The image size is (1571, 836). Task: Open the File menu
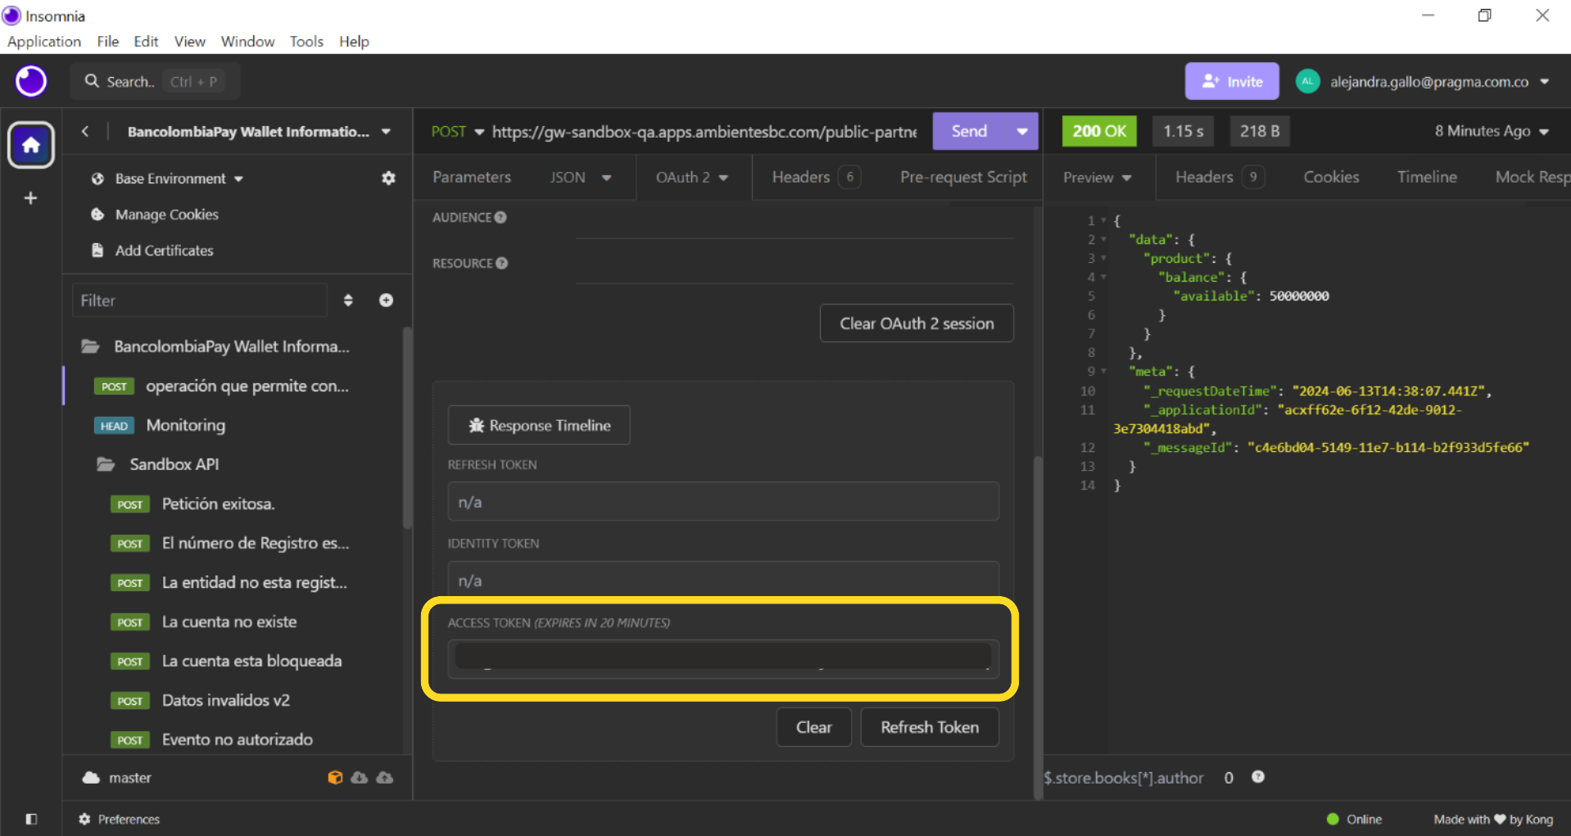108,41
